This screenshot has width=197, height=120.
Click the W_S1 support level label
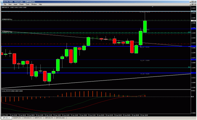pyautogui.click(x=145, y=47)
